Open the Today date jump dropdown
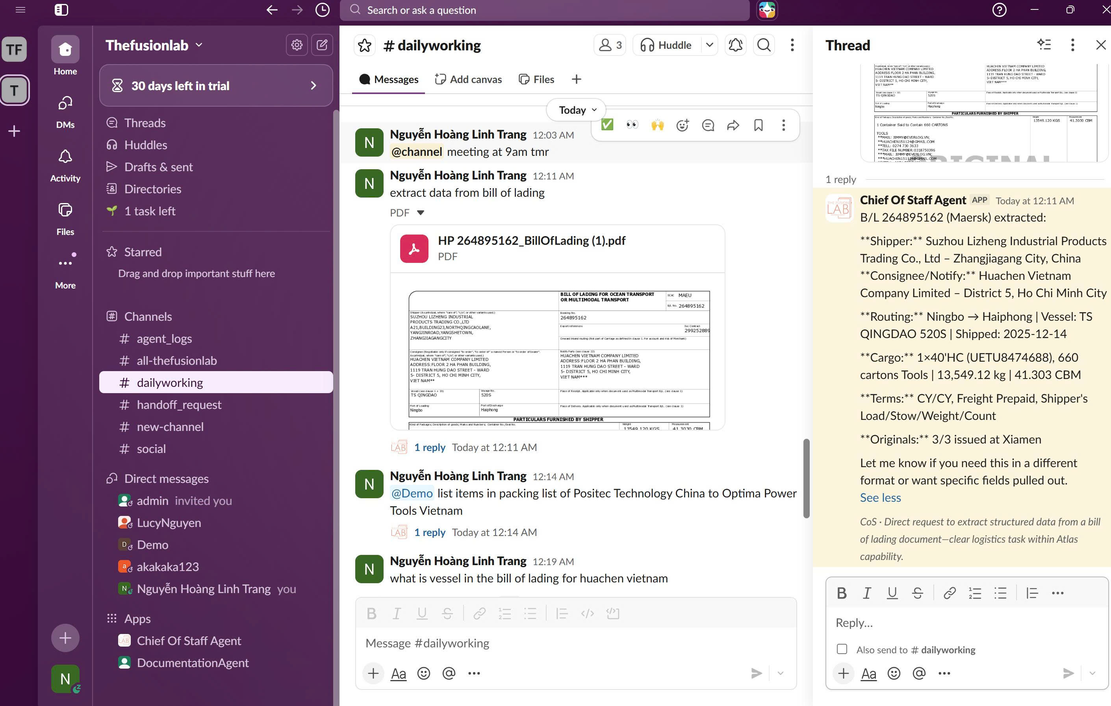The width and height of the screenshot is (1111, 706). (x=576, y=110)
